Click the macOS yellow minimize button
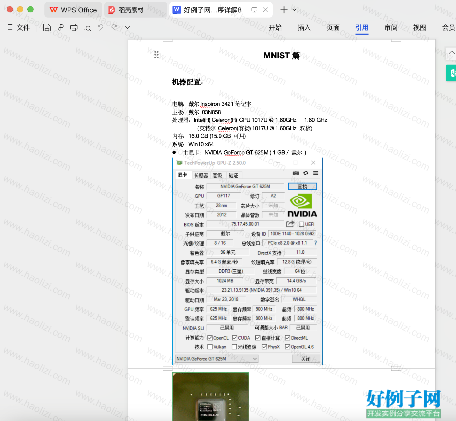This screenshot has width=456, height=421. coord(20,9)
